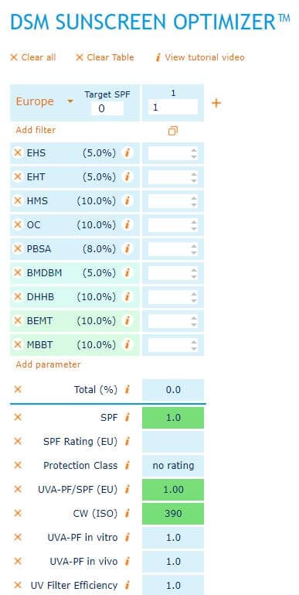
Task: Show info for the SPF parameter
Action: 127,417
